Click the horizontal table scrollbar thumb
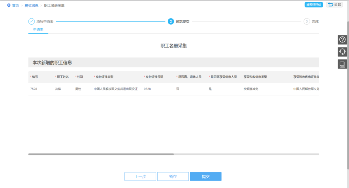This screenshot has height=188, width=349. [101, 154]
